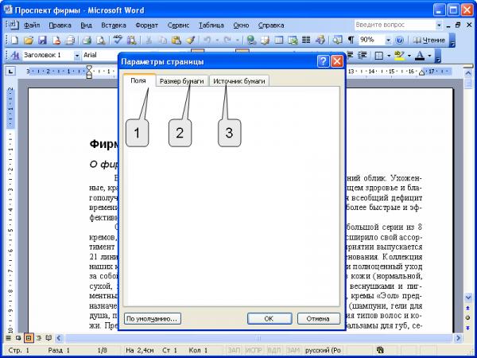The height and width of the screenshot is (358, 477).
Task: Open a file with the folder icon
Action: pyautogui.click(x=29, y=40)
